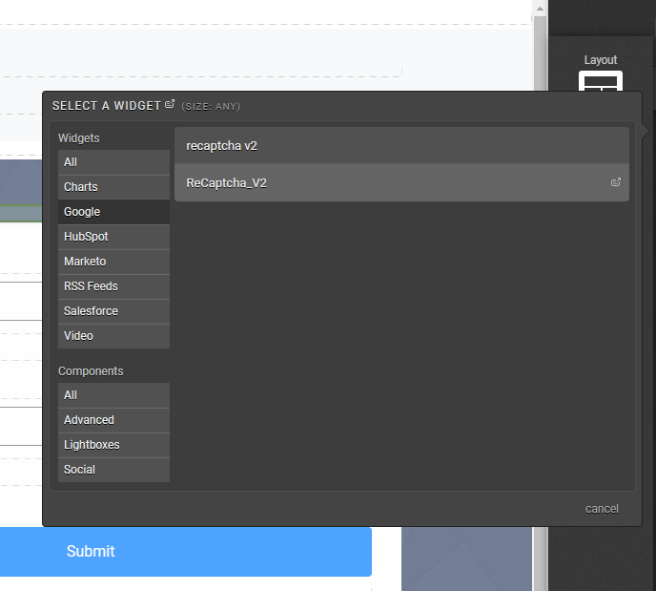Select the All components category
This screenshot has height=591, width=656.
pos(113,395)
